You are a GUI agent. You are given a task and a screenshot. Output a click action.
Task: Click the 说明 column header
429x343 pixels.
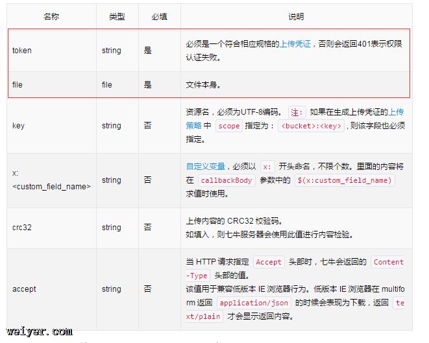[295, 17]
